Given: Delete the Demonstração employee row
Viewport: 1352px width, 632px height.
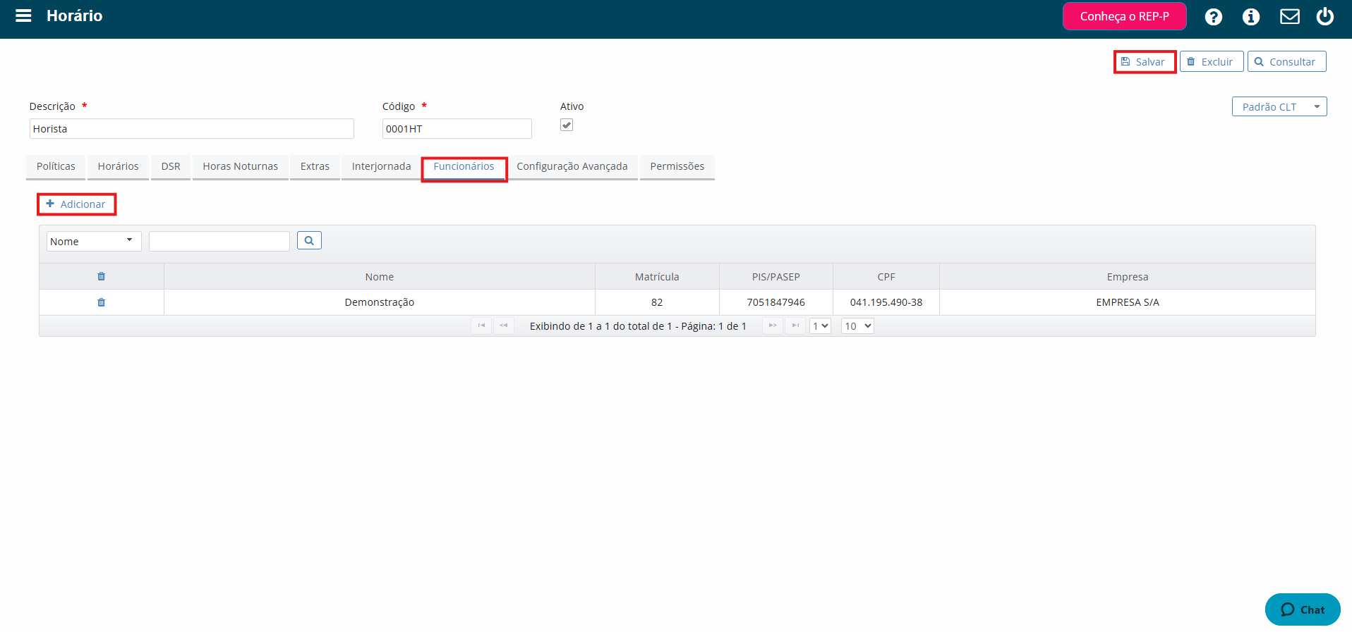Looking at the screenshot, I should tap(101, 302).
